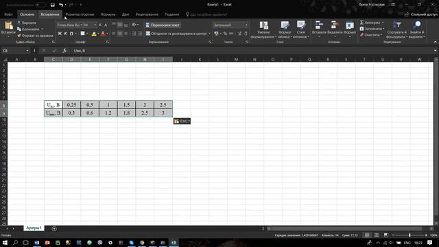
Task: Toggle underline formatting
Action: [x=71, y=34]
